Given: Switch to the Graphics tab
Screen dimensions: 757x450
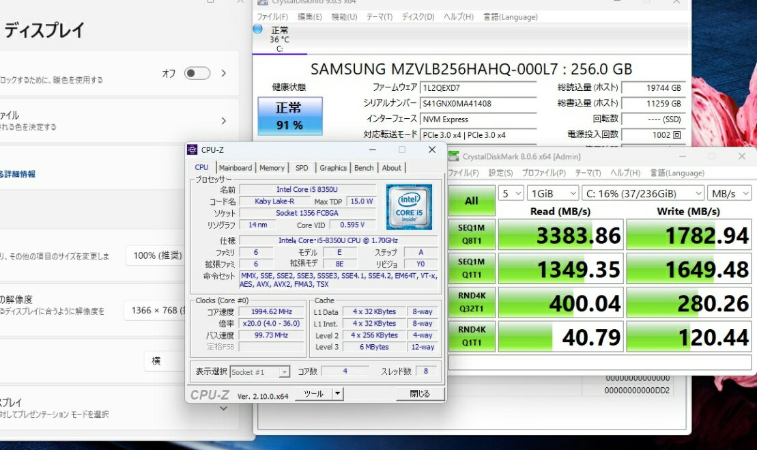Looking at the screenshot, I should [333, 167].
